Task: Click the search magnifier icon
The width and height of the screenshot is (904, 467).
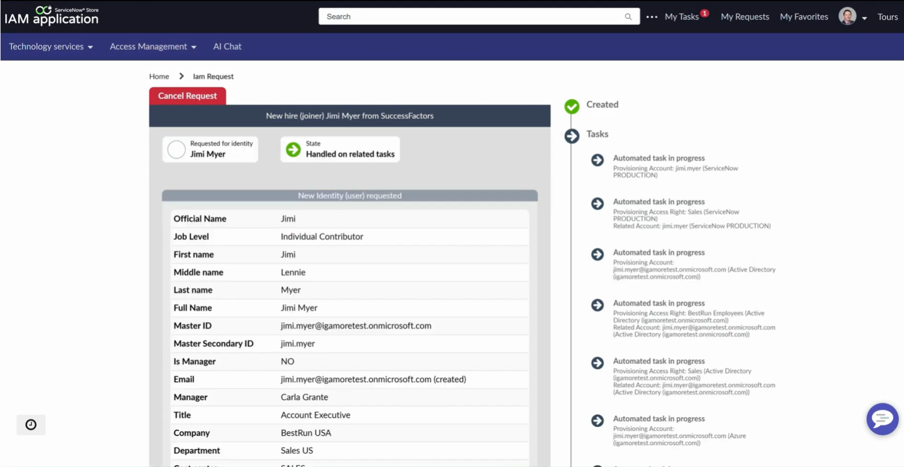Action: point(628,17)
